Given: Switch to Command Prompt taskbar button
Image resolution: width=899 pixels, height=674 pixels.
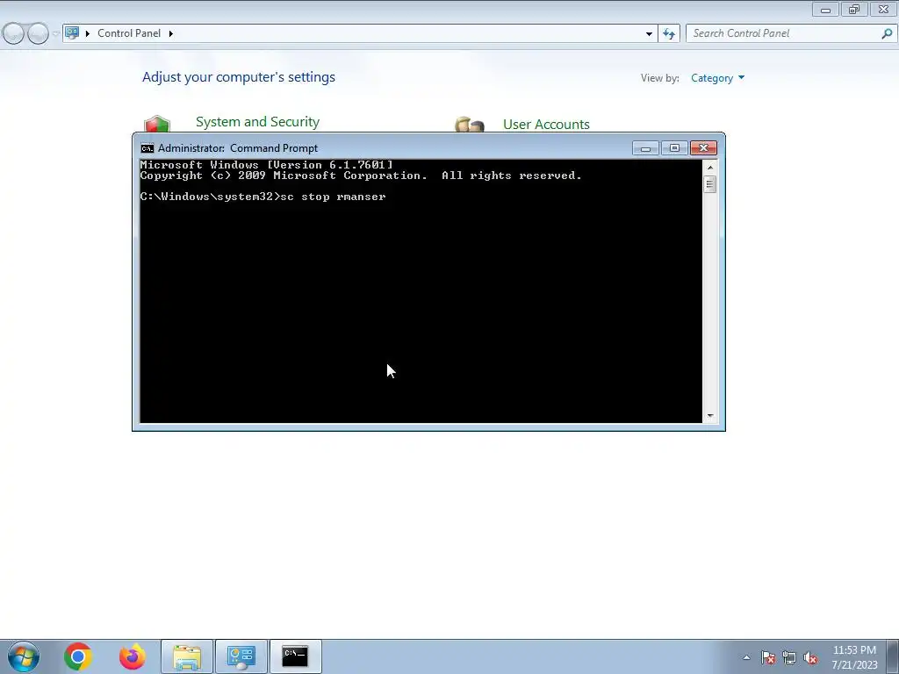Looking at the screenshot, I should tap(295, 656).
